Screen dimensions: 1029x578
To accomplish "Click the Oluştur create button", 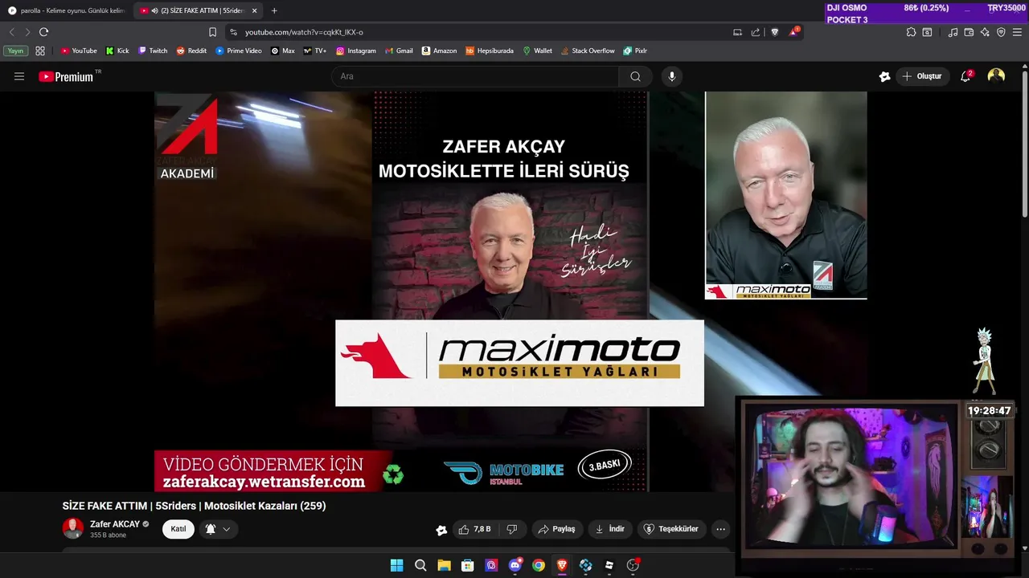I will tap(922, 76).
